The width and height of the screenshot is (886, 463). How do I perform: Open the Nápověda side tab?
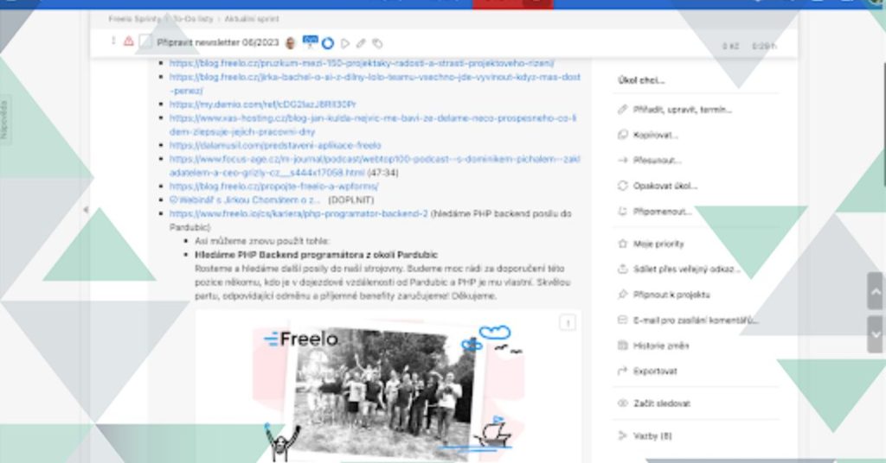coord(4,119)
